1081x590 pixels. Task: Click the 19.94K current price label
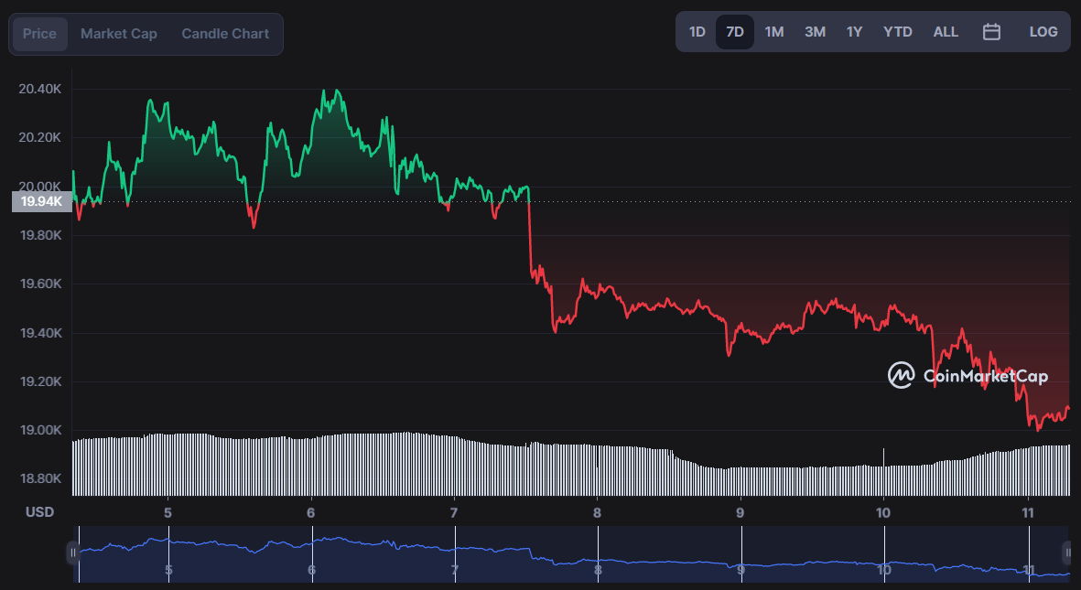click(x=41, y=201)
